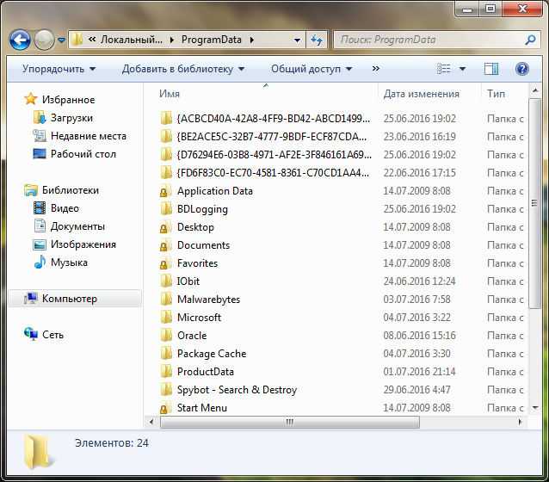Click horizontal scrollbar left arrow
Image resolution: width=549 pixels, height=482 pixels.
click(151, 422)
